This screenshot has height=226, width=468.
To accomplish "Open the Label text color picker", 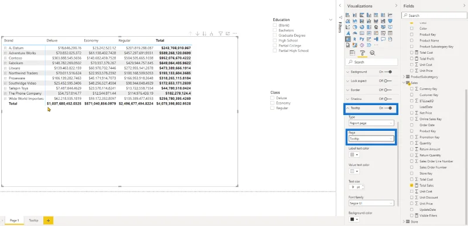I will click(x=354, y=155).
